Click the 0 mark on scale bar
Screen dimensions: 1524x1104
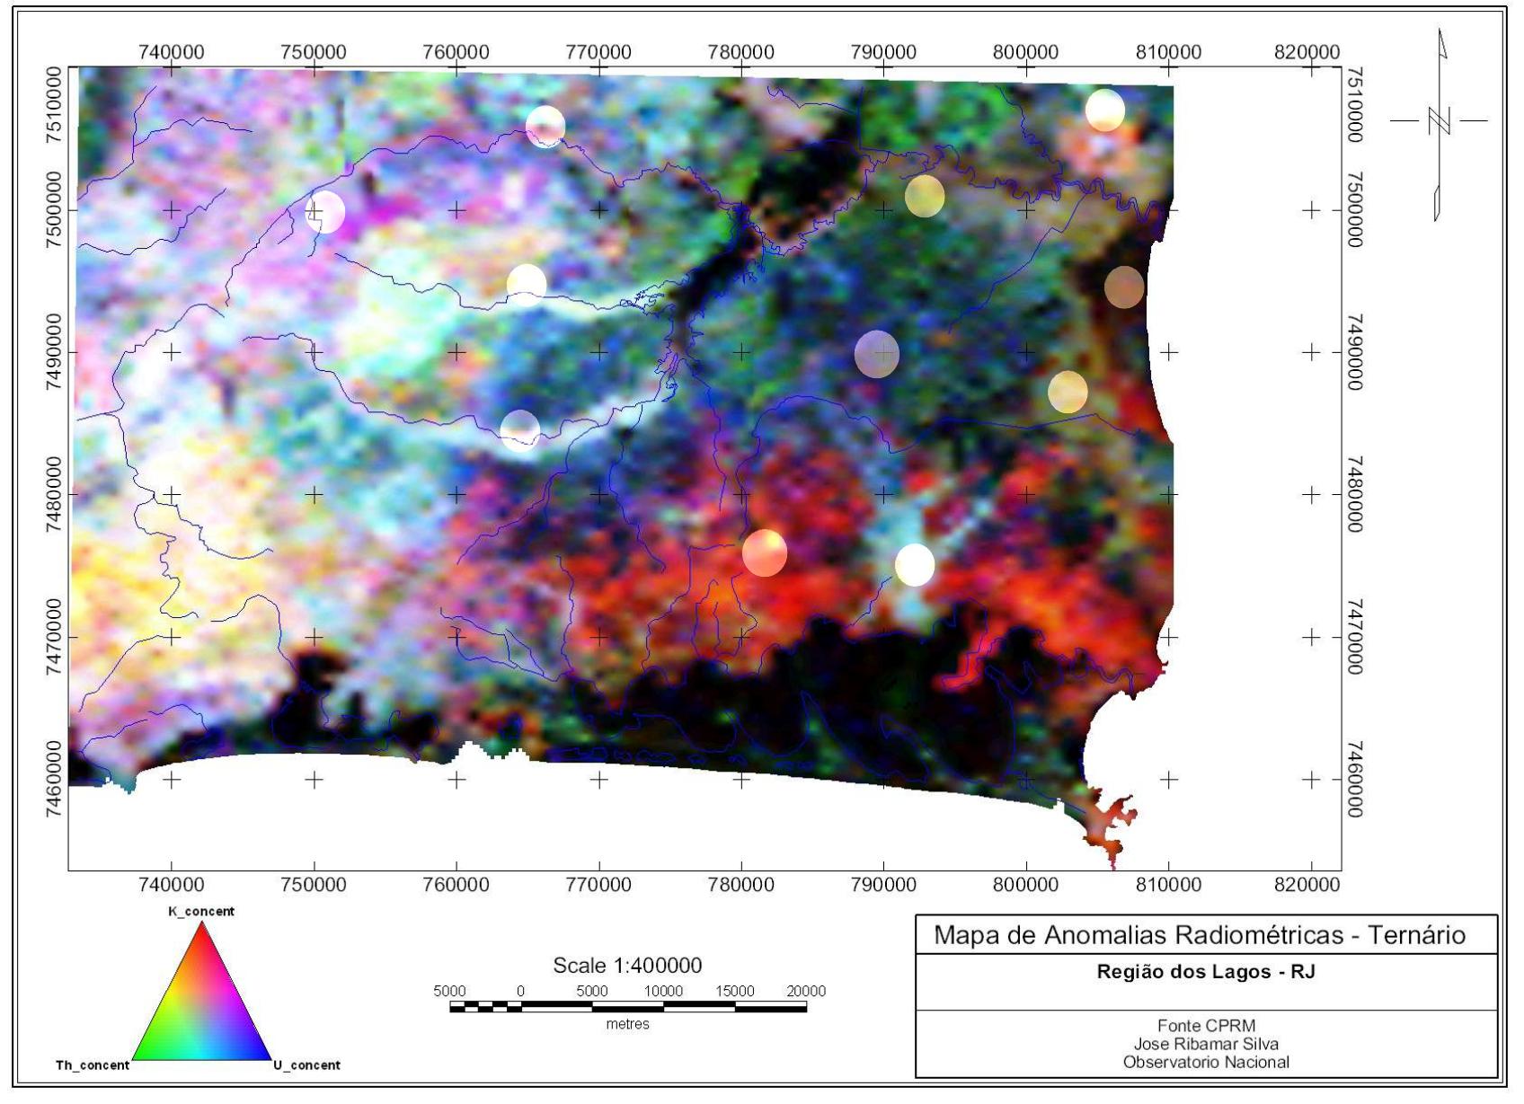520,991
